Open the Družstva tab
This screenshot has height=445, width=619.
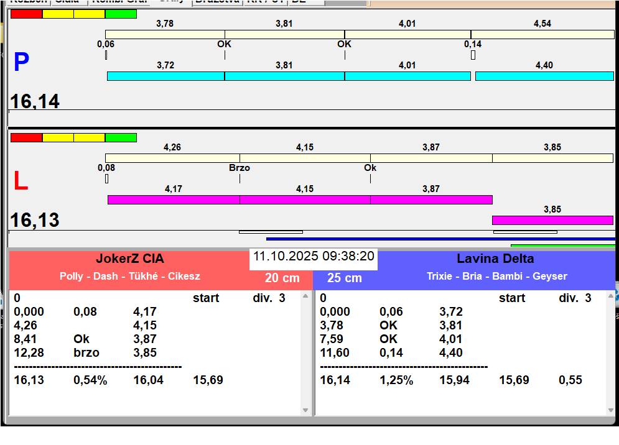click(x=216, y=2)
